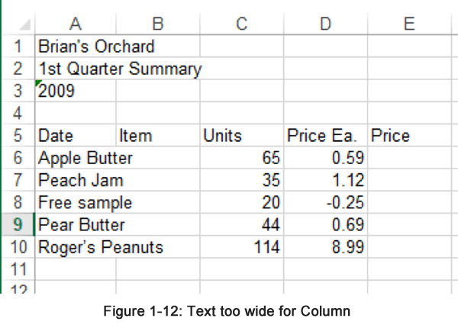Select the "Price Ea." heading cell
This screenshot has height=331, width=458.
[x=325, y=136]
